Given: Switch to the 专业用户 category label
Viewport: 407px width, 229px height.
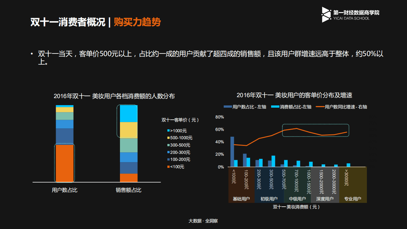Looking at the screenshot, I should pos(352,199).
